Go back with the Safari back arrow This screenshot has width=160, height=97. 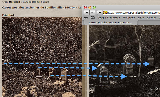pyautogui.click(x=87, y=13)
